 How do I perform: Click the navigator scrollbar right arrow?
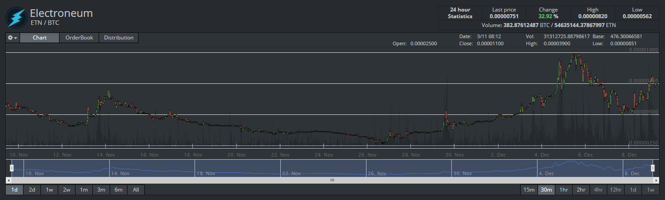656,180
